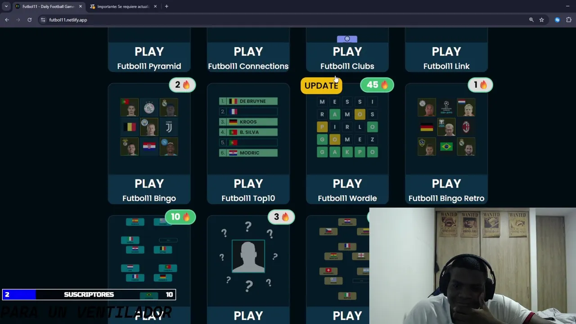Play Futbol11 Top10
This screenshot has width=576, height=324.
coord(248,184)
